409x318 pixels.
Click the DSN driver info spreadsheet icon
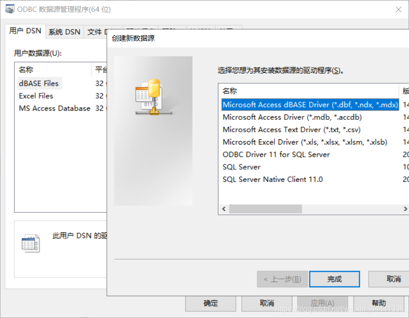30,243
